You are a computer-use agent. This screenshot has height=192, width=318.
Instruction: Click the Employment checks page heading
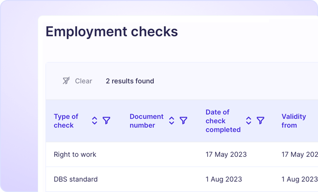click(x=111, y=31)
